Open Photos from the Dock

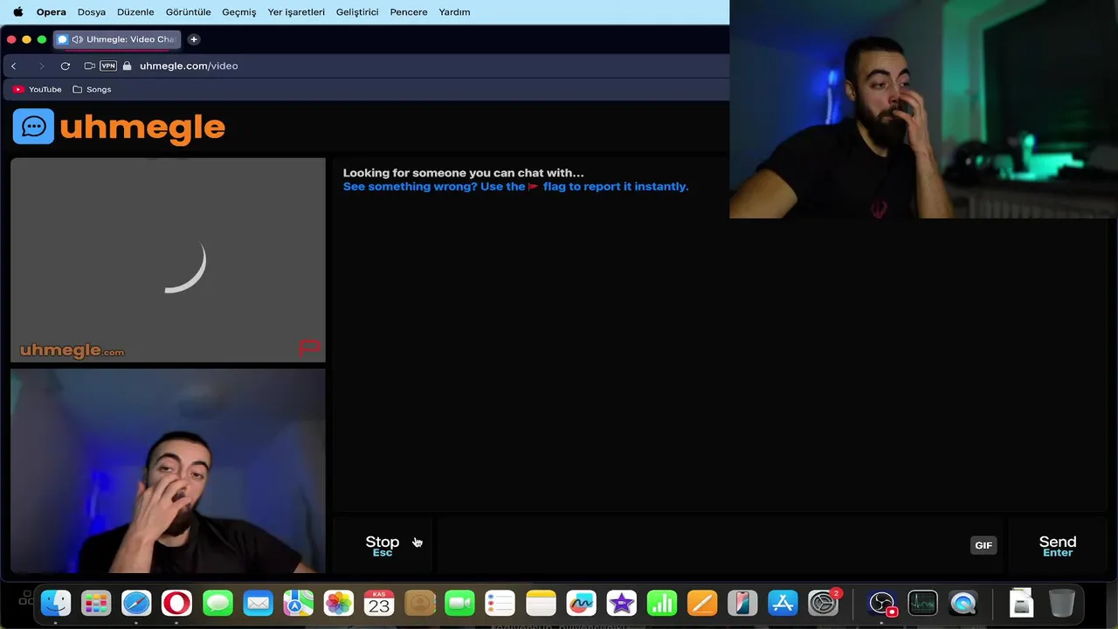pyautogui.click(x=338, y=603)
